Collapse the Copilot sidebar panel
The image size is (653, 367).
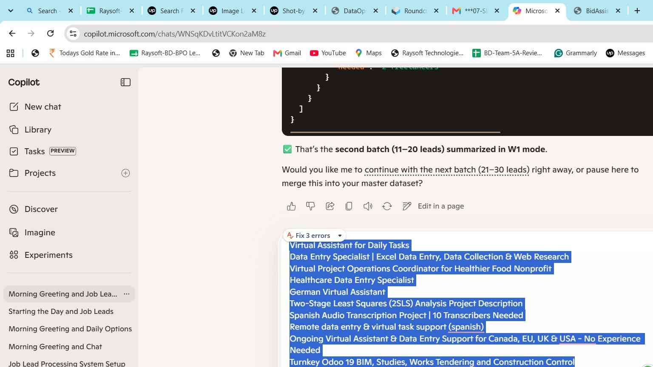coord(125,82)
